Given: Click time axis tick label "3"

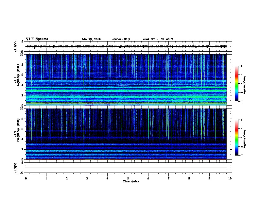Looking at the screenshot, I should tap(87, 178).
